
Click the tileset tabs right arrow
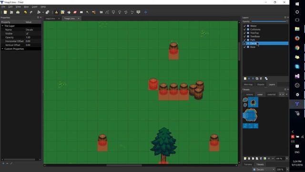point(283,95)
